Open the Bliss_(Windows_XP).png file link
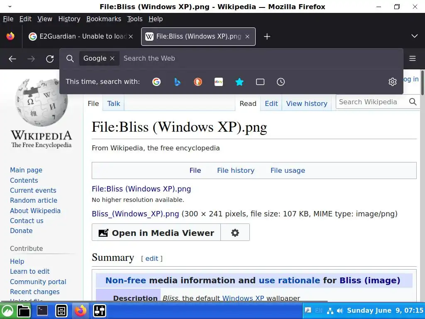Screen dimensions: 425x319 [136, 214]
